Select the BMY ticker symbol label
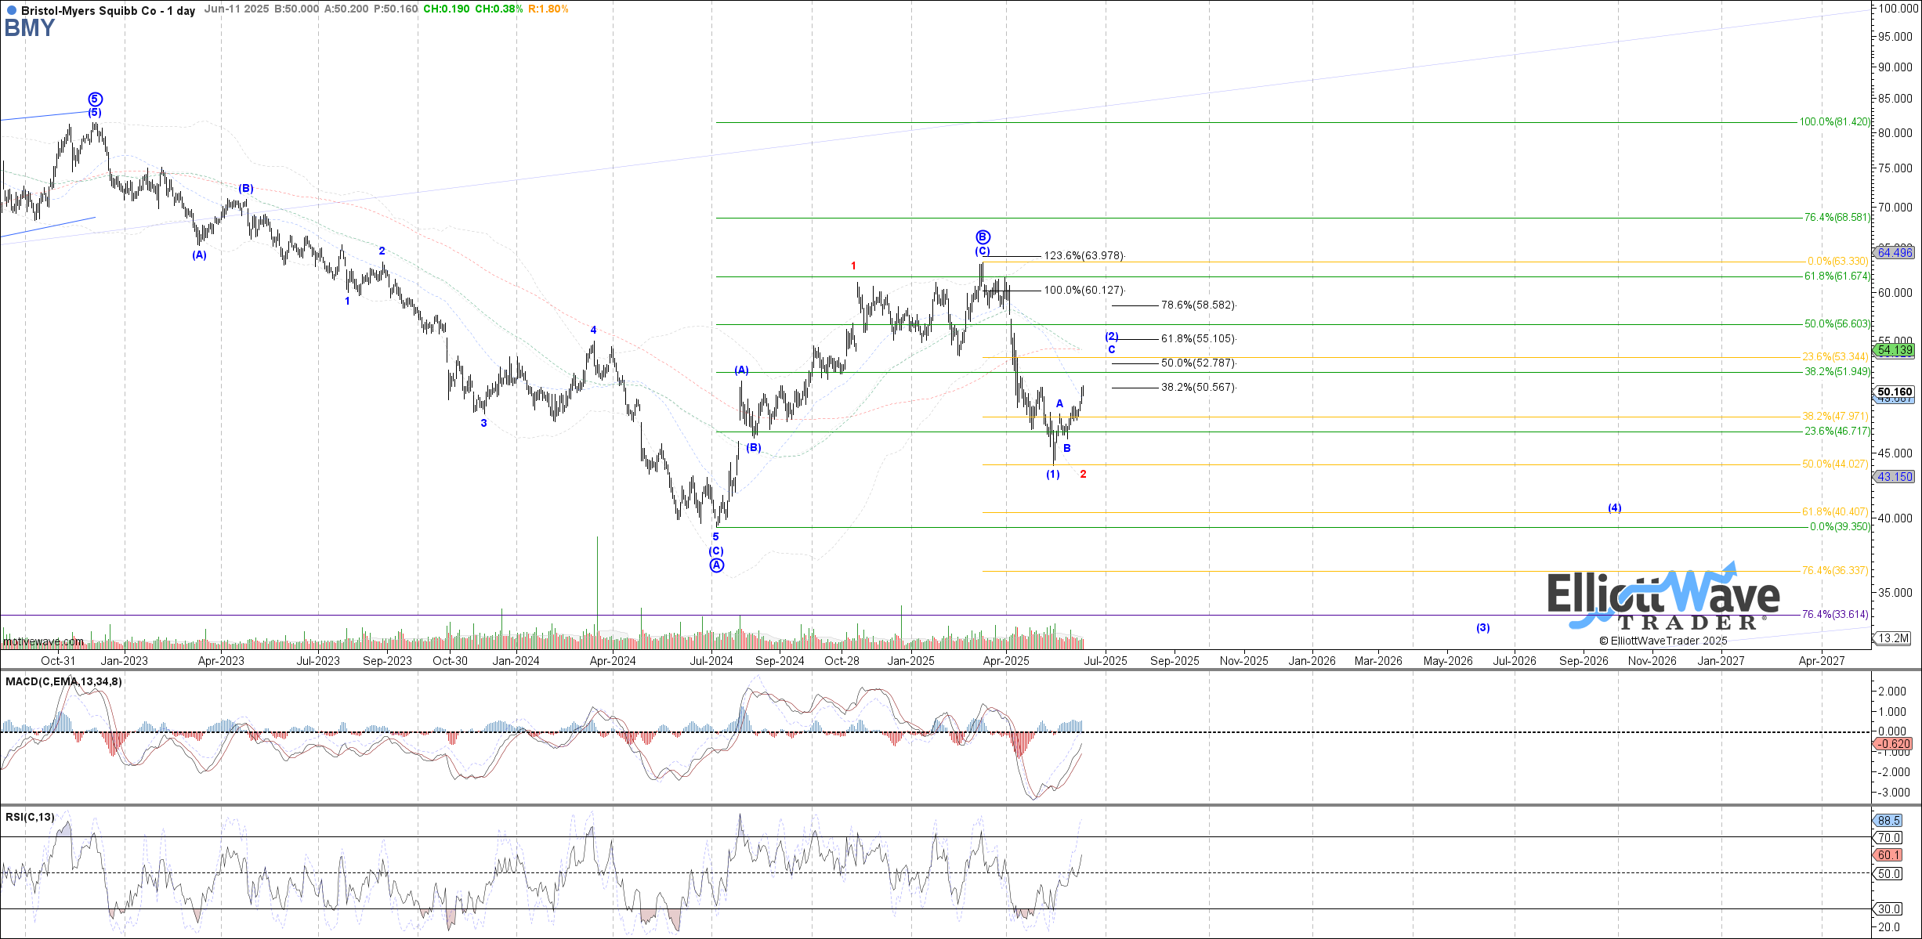The width and height of the screenshot is (1922, 939). 30,28
